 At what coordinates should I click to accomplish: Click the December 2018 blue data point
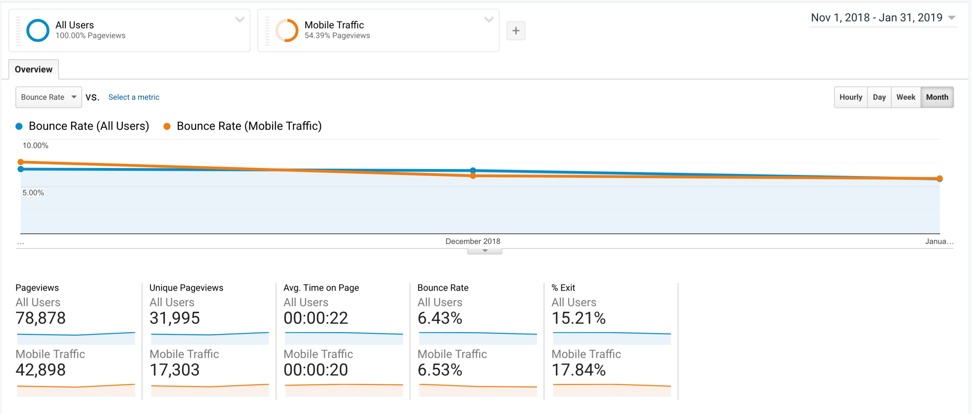tap(473, 170)
